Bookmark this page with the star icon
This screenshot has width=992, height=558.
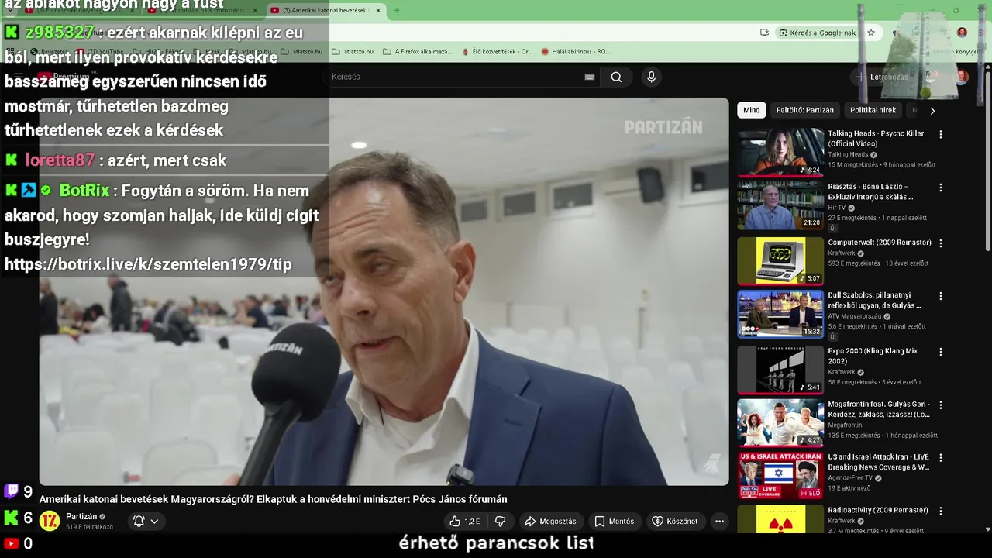[x=871, y=33]
